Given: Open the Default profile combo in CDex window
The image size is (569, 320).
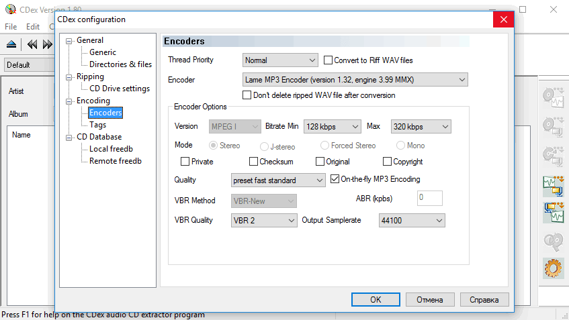Looking at the screenshot, I should coord(30,65).
